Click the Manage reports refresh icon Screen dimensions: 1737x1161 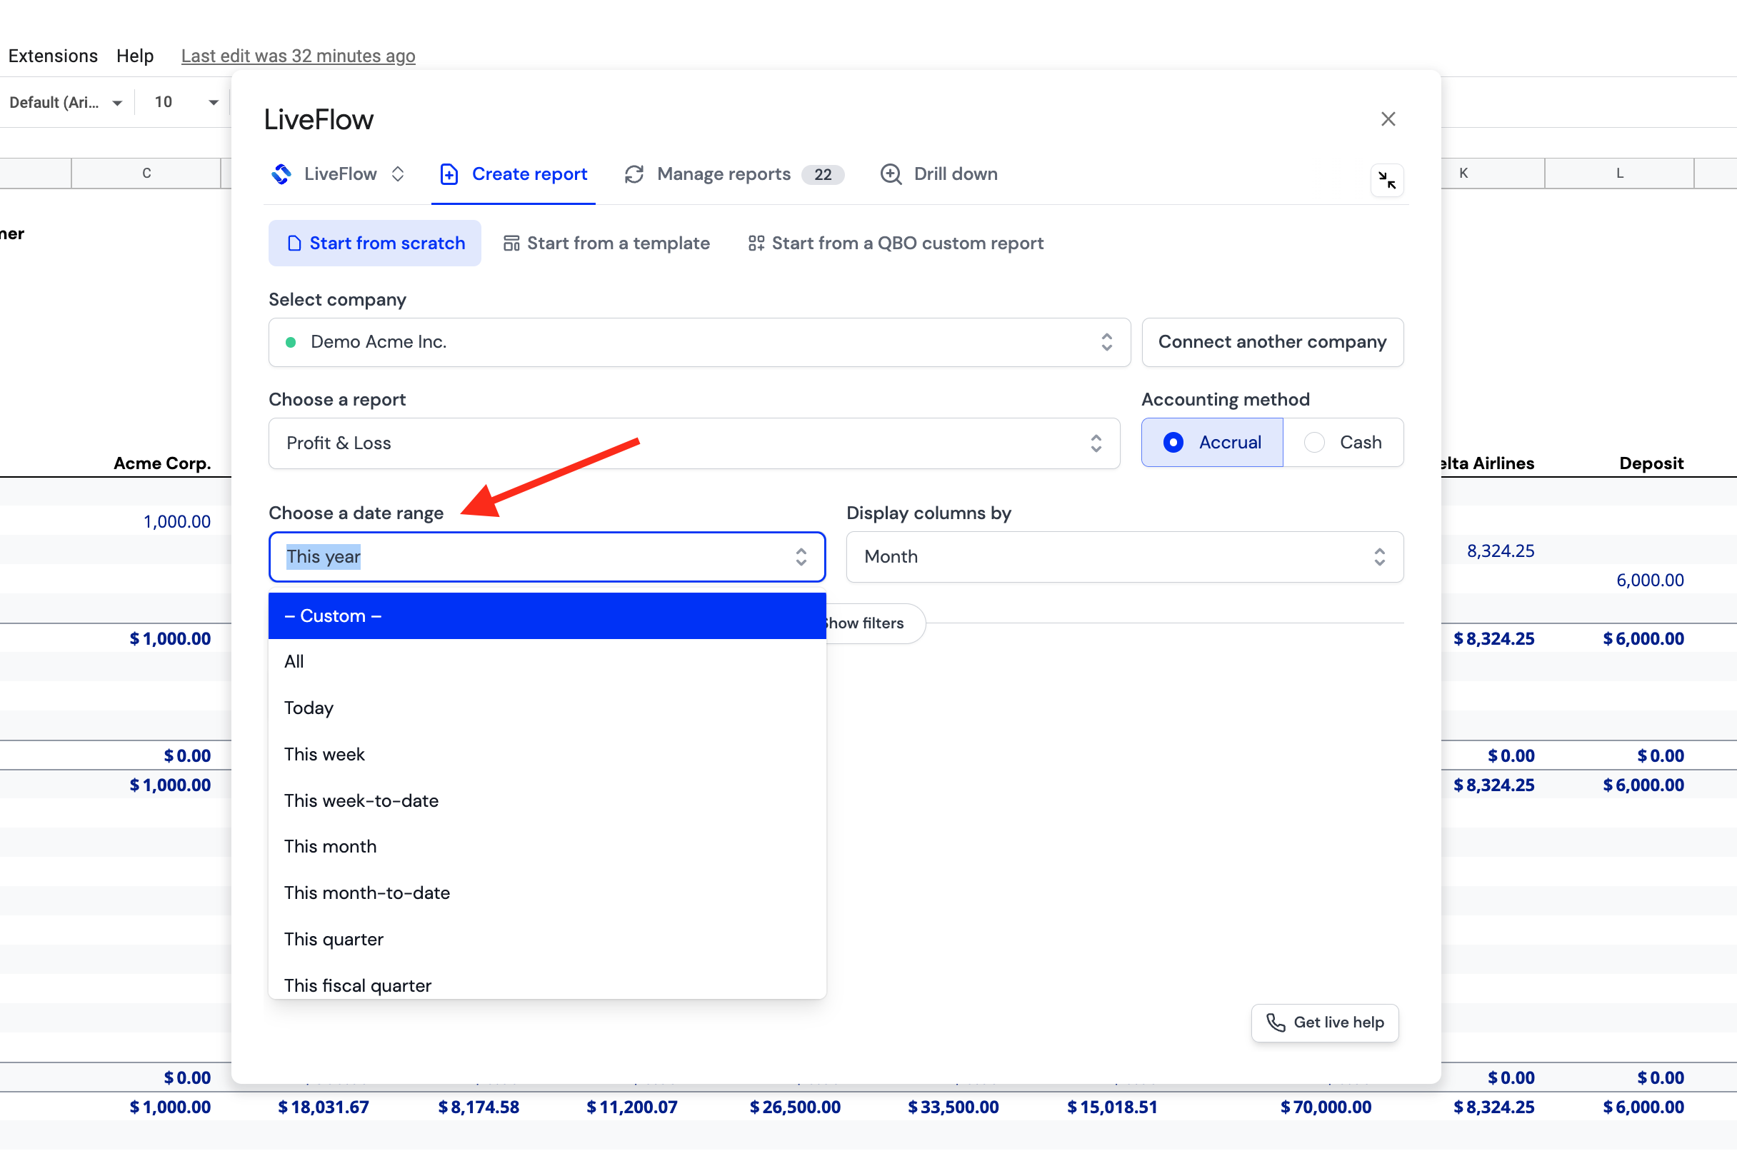coord(634,174)
